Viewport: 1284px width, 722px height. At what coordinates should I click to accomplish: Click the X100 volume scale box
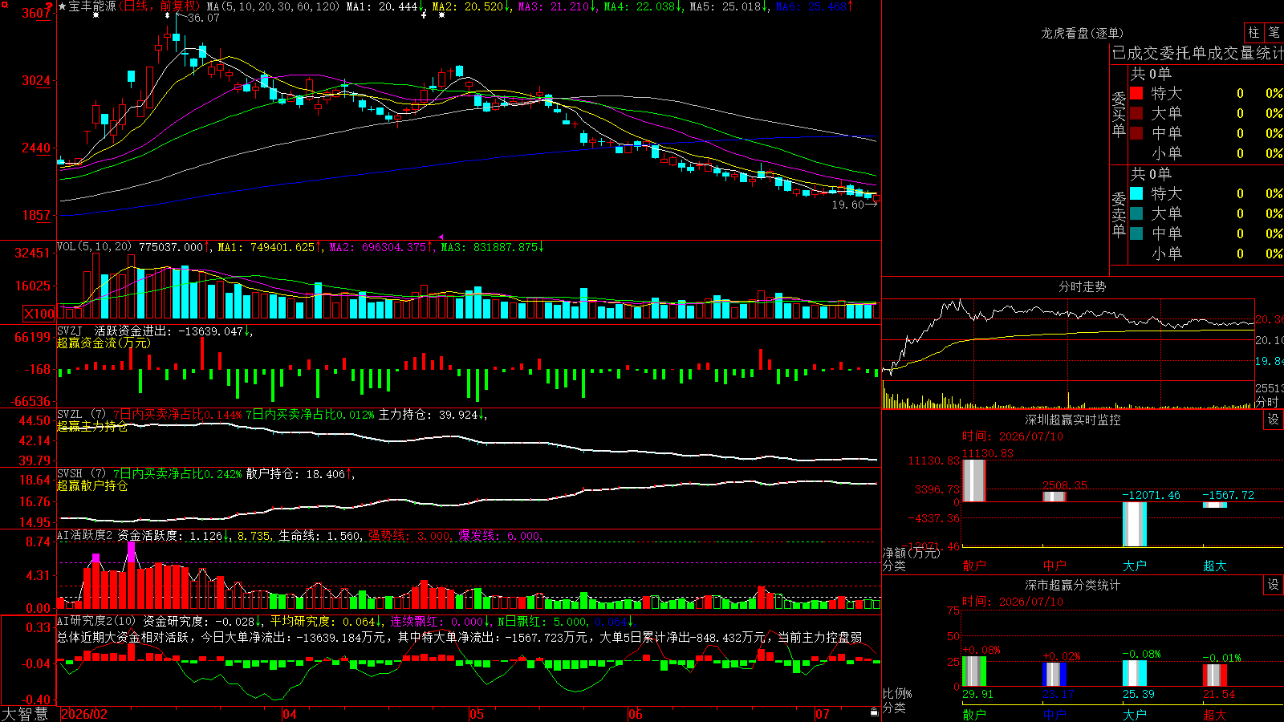[39, 314]
